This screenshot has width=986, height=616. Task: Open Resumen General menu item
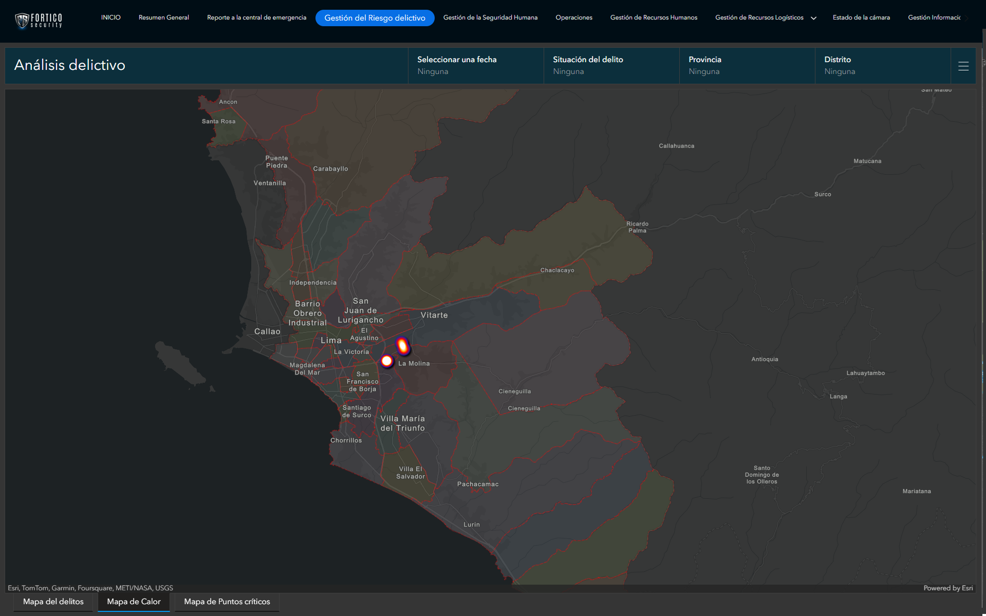(x=163, y=17)
